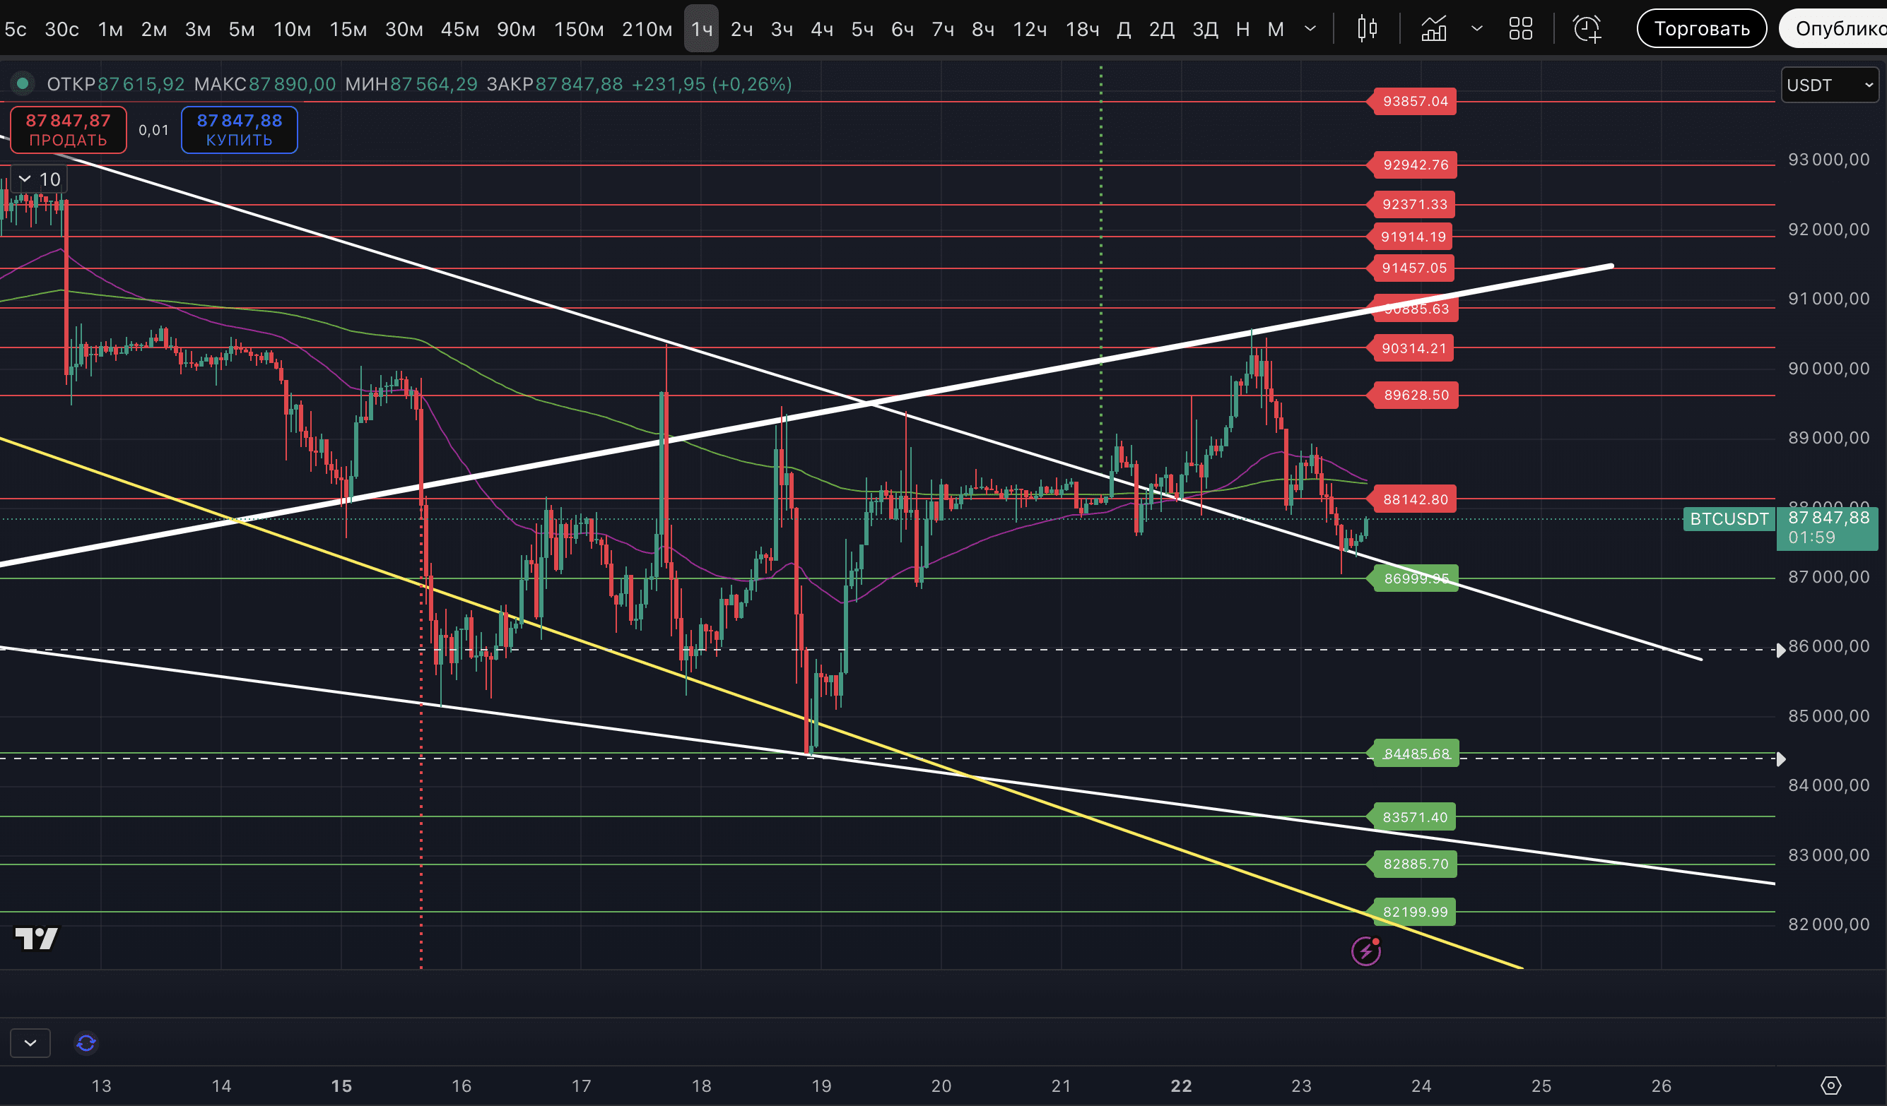The image size is (1887, 1106).
Task: Open the indicators panel icon
Action: pos(1433,29)
